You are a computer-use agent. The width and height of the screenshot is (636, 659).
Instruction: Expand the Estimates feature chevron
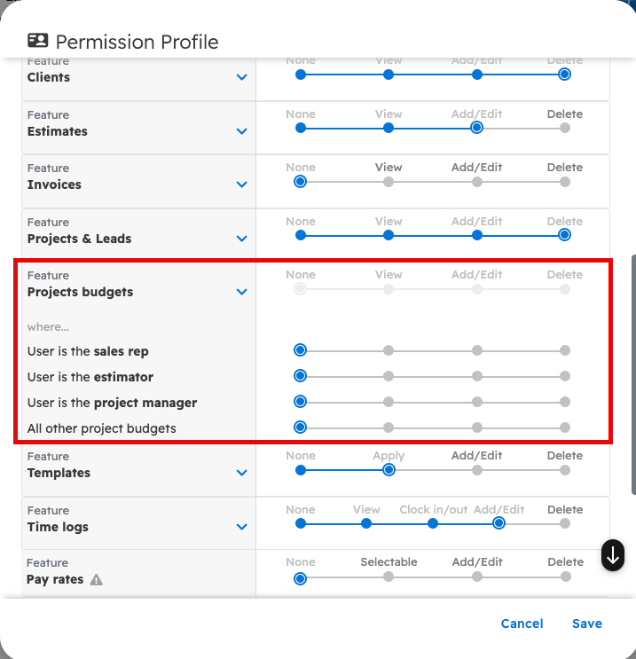241,131
